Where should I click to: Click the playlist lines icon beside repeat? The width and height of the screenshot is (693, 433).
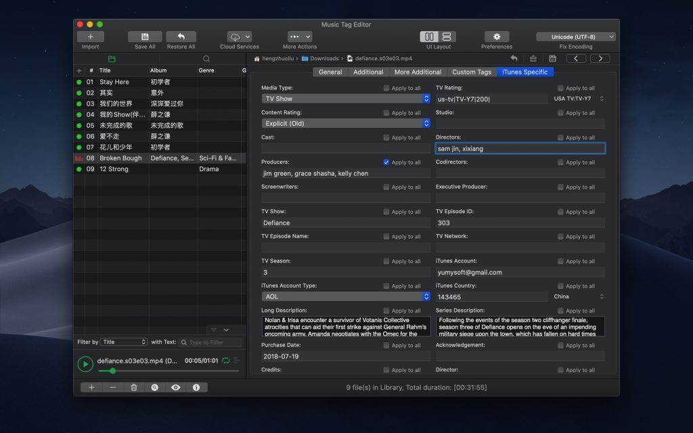[x=236, y=361]
